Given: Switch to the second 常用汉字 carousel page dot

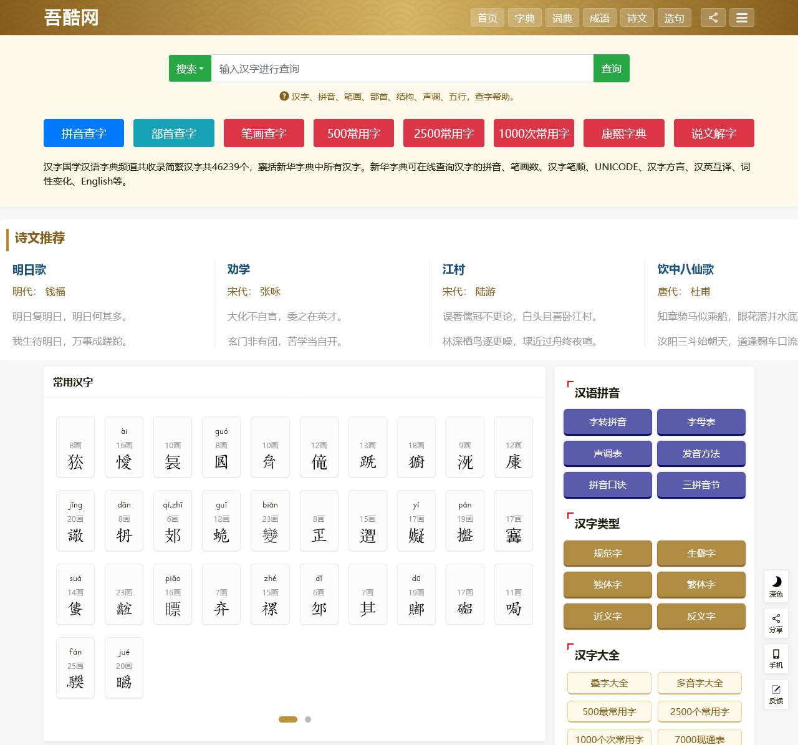Looking at the screenshot, I should point(307,719).
